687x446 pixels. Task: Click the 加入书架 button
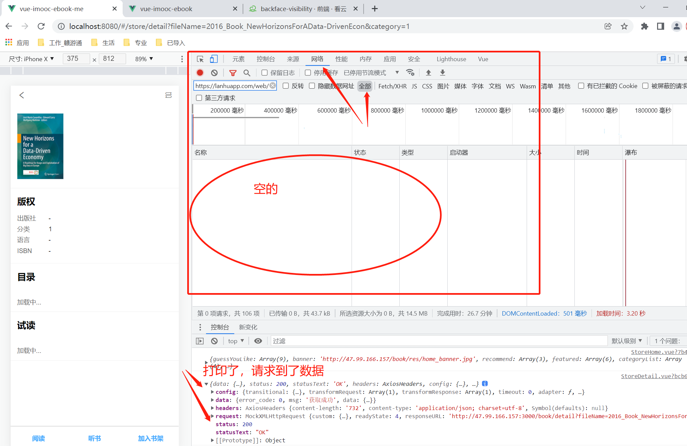click(151, 438)
